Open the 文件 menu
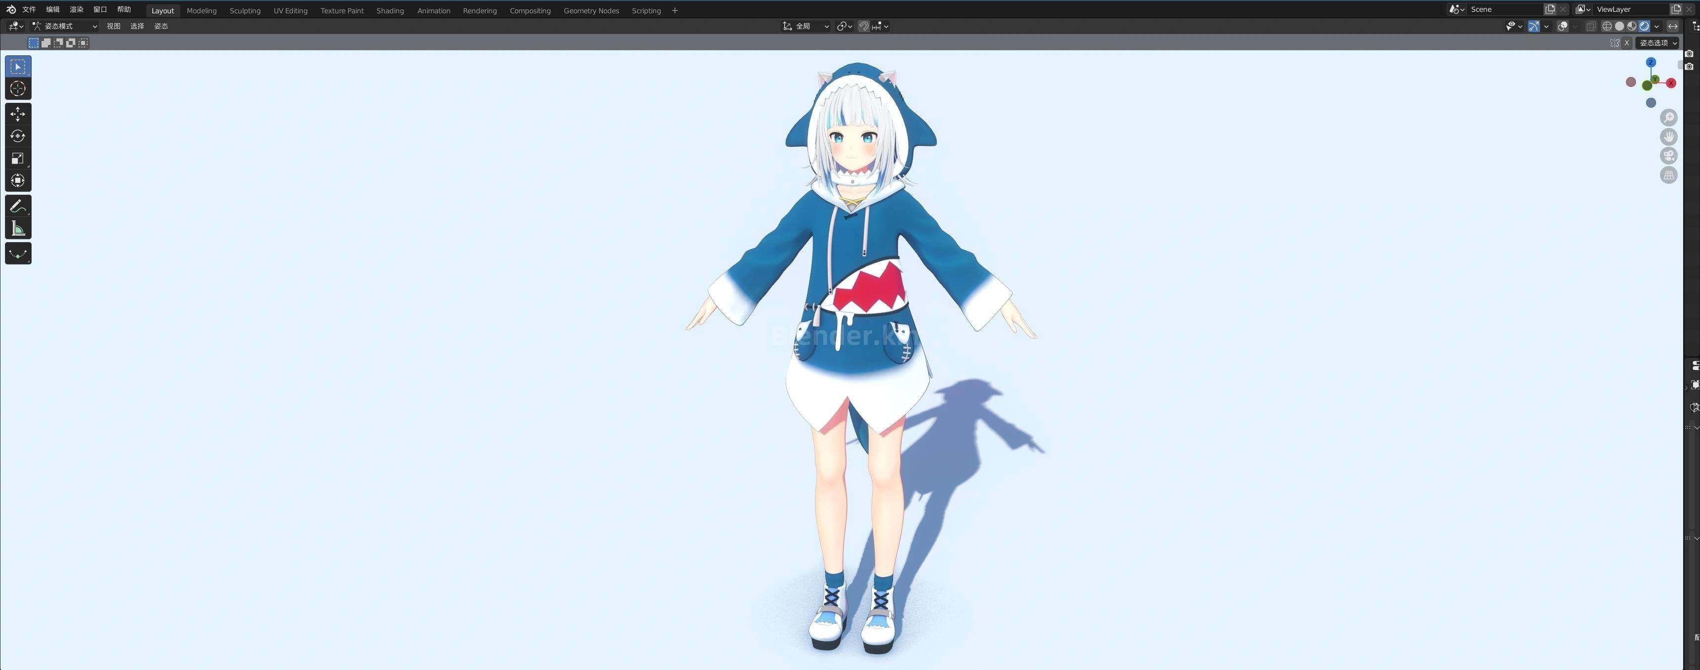The width and height of the screenshot is (1700, 670). [x=29, y=9]
